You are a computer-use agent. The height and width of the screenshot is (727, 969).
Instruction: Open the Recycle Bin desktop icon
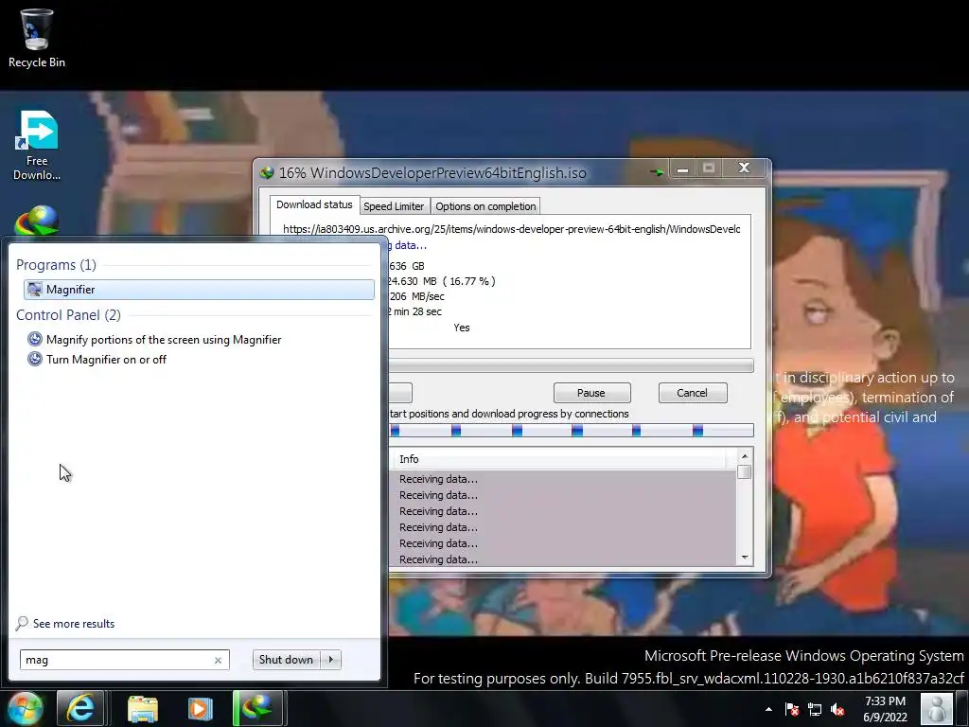[37, 38]
